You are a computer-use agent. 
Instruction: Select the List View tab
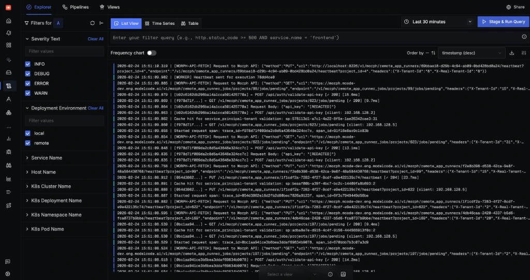126,23
